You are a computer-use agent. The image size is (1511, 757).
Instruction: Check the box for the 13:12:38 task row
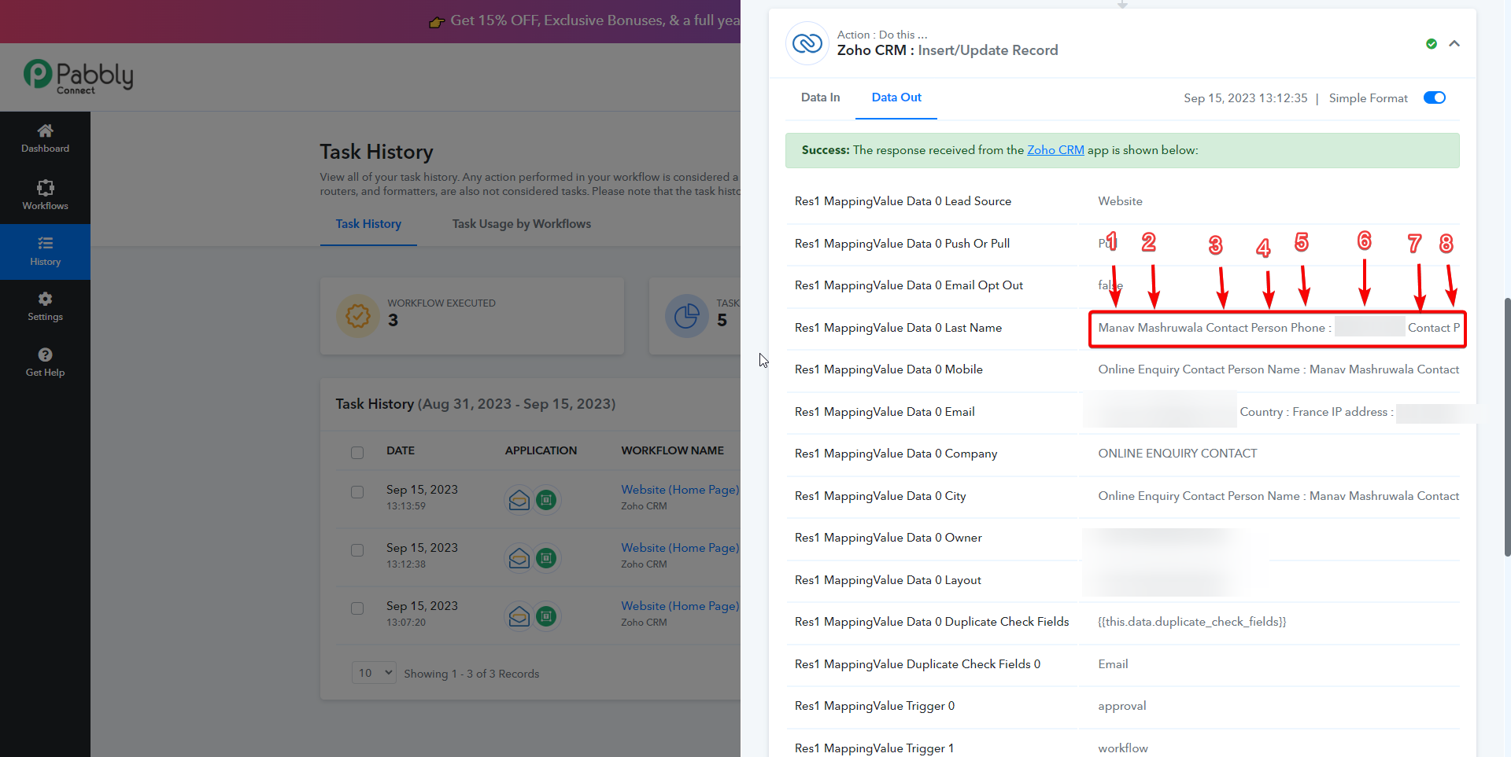357,550
